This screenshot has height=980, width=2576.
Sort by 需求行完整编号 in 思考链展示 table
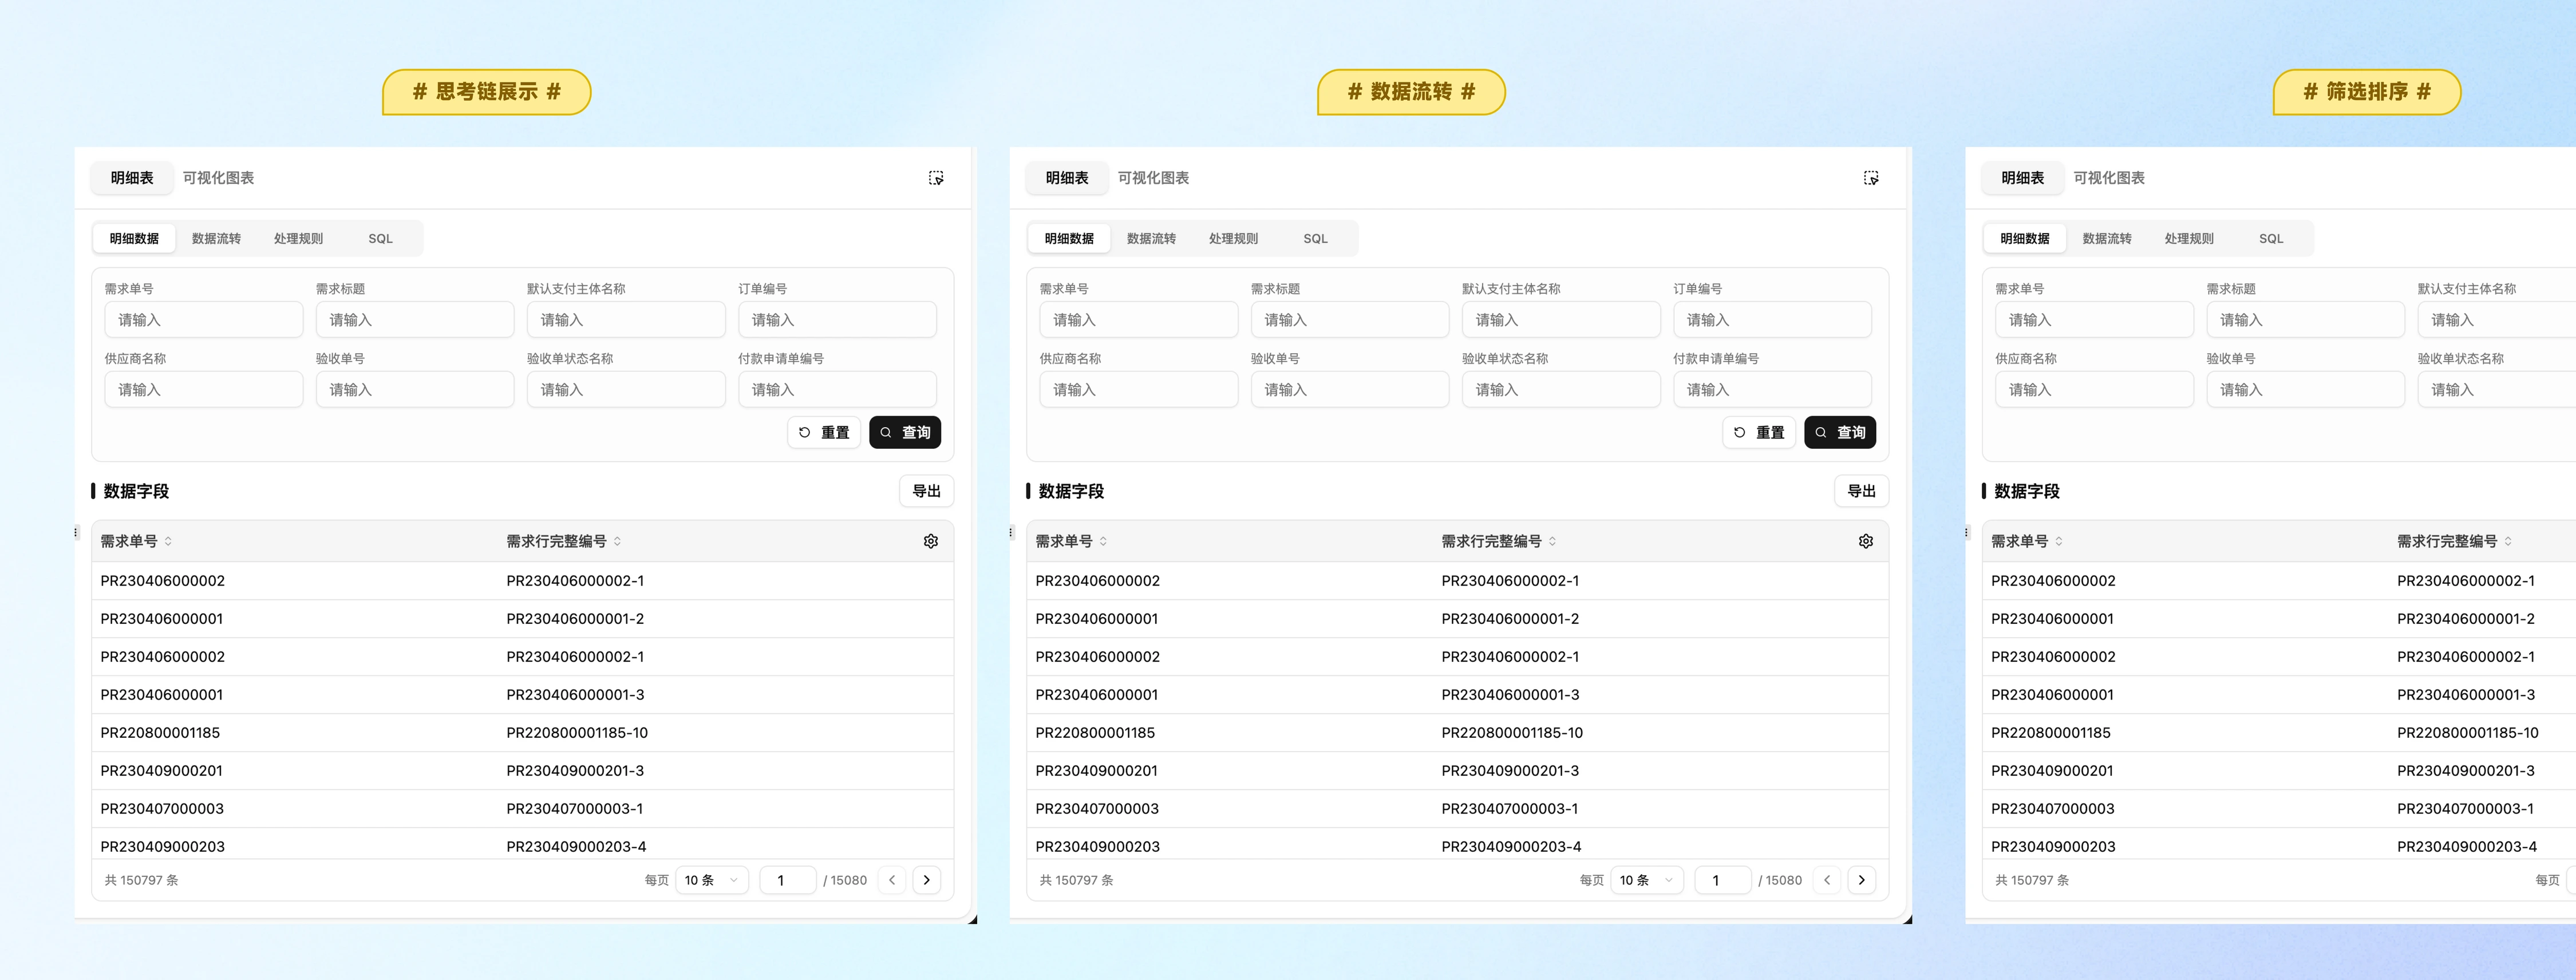click(617, 541)
